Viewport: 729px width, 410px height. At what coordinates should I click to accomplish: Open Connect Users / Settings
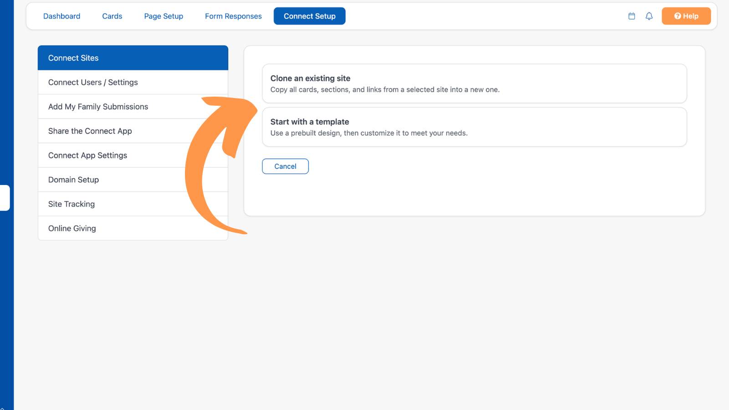click(133, 82)
